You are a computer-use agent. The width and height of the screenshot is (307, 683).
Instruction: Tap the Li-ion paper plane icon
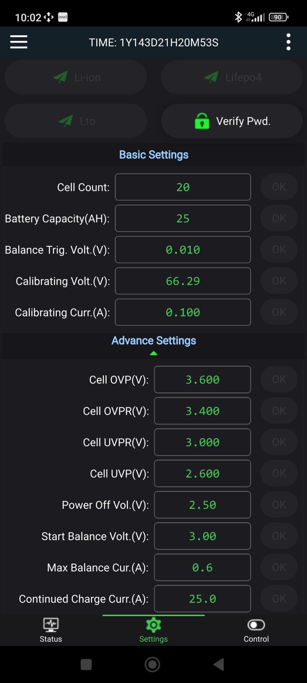(x=60, y=77)
